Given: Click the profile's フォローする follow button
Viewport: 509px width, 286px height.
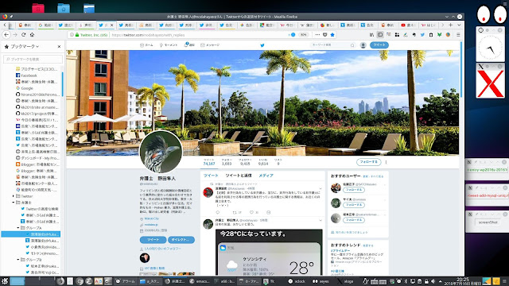Looking at the screenshot, I should pyautogui.click(x=369, y=161).
